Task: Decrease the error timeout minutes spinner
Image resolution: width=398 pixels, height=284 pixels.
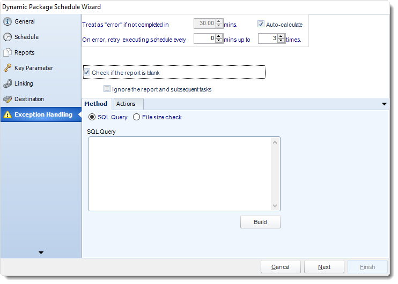Action: click(x=219, y=26)
